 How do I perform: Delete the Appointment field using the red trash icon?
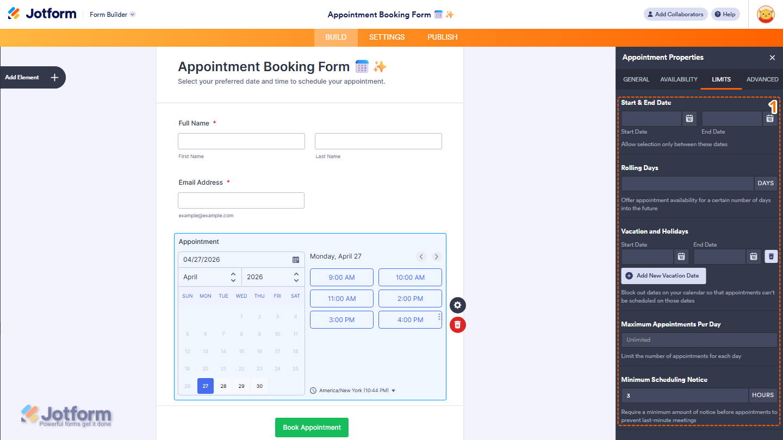pyautogui.click(x=457, y=325)
